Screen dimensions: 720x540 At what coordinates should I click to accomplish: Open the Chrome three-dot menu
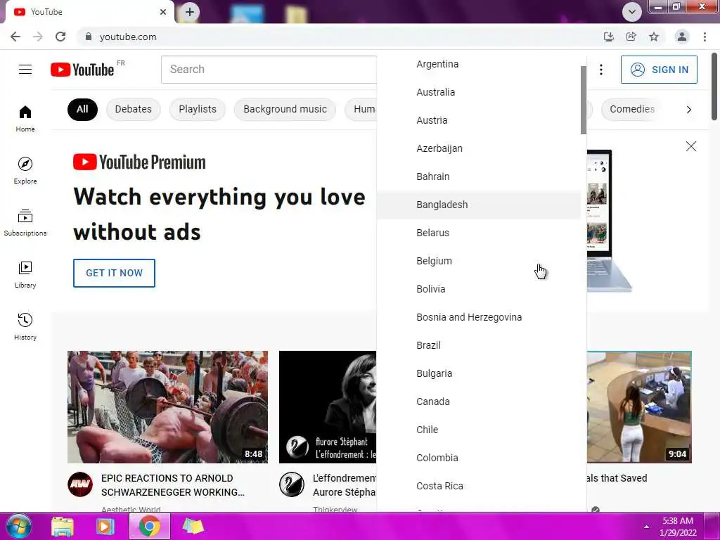tap(705, 37)
